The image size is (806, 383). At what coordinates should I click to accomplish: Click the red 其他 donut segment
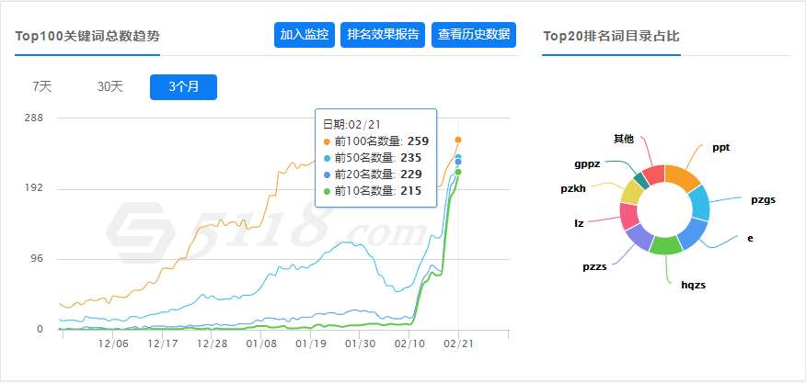coord(653,175)
